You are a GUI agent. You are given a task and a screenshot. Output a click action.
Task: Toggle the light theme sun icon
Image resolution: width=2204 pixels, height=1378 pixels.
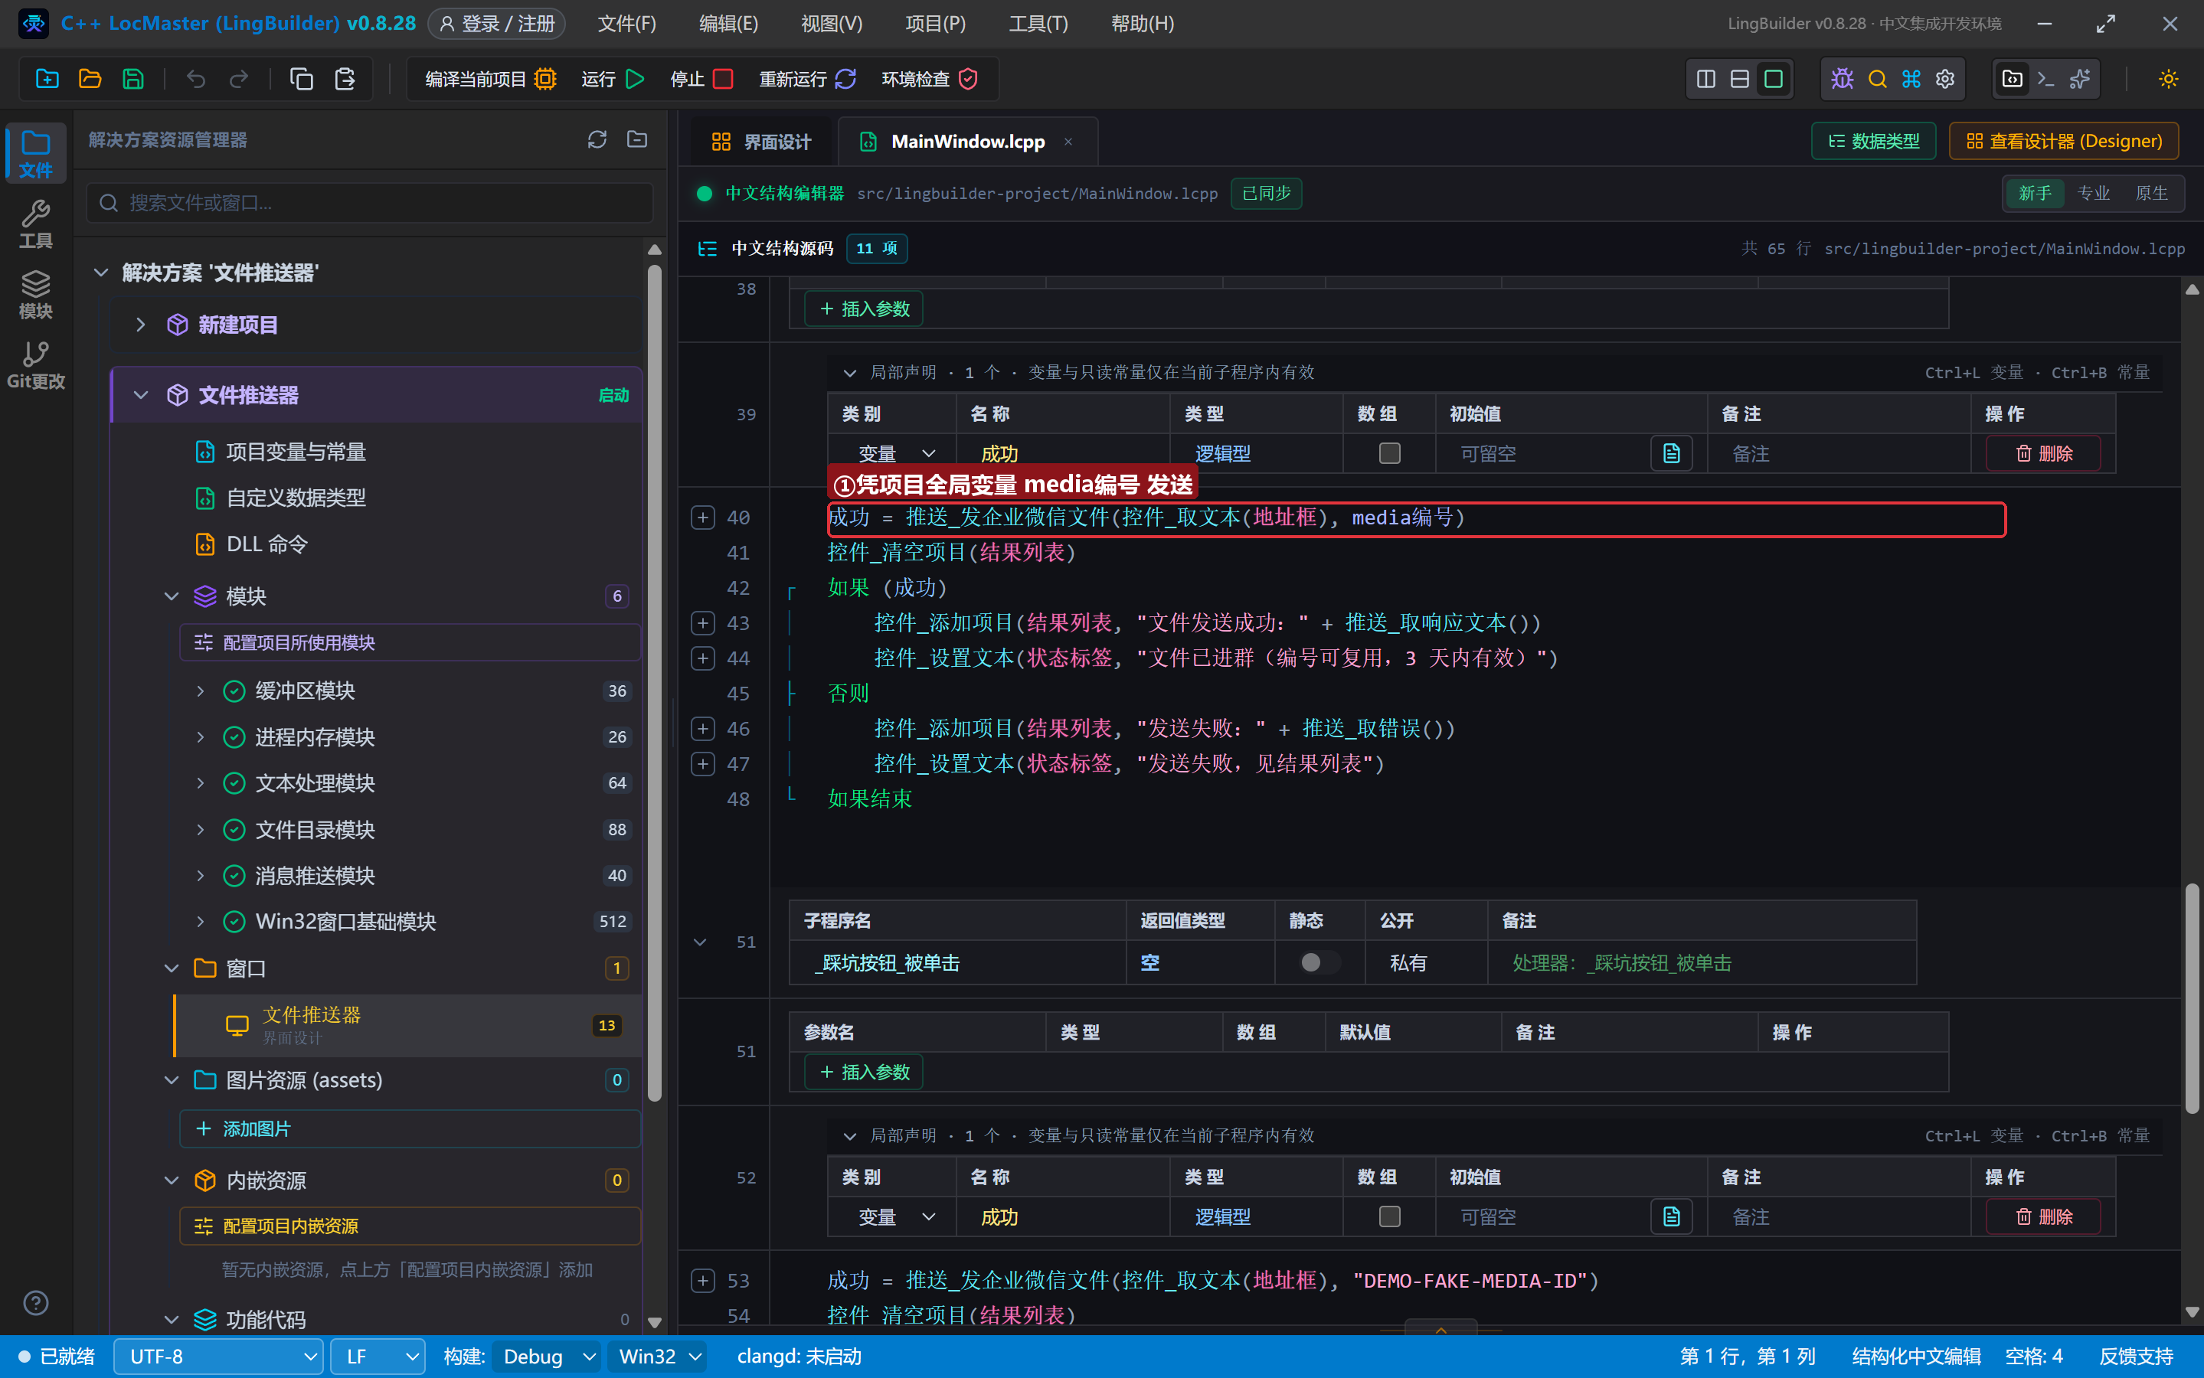pyautogui.click(x=2169, y=78)
